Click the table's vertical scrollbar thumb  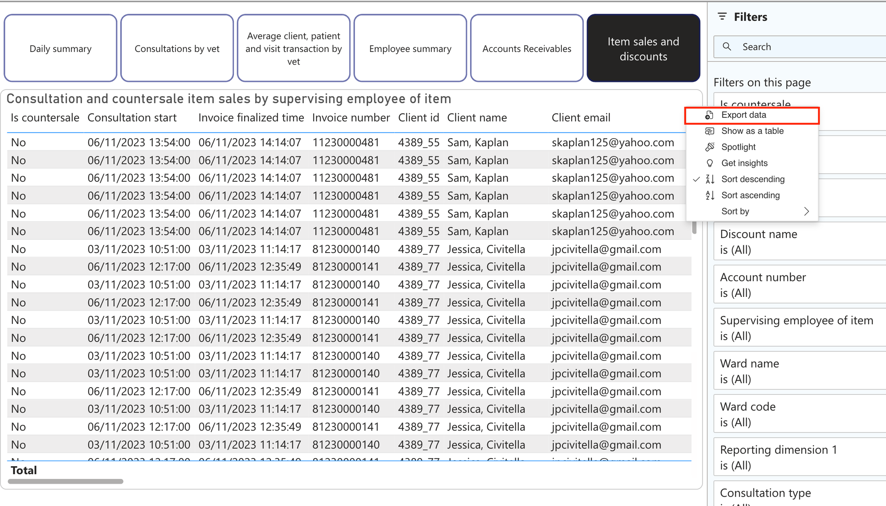694,227
